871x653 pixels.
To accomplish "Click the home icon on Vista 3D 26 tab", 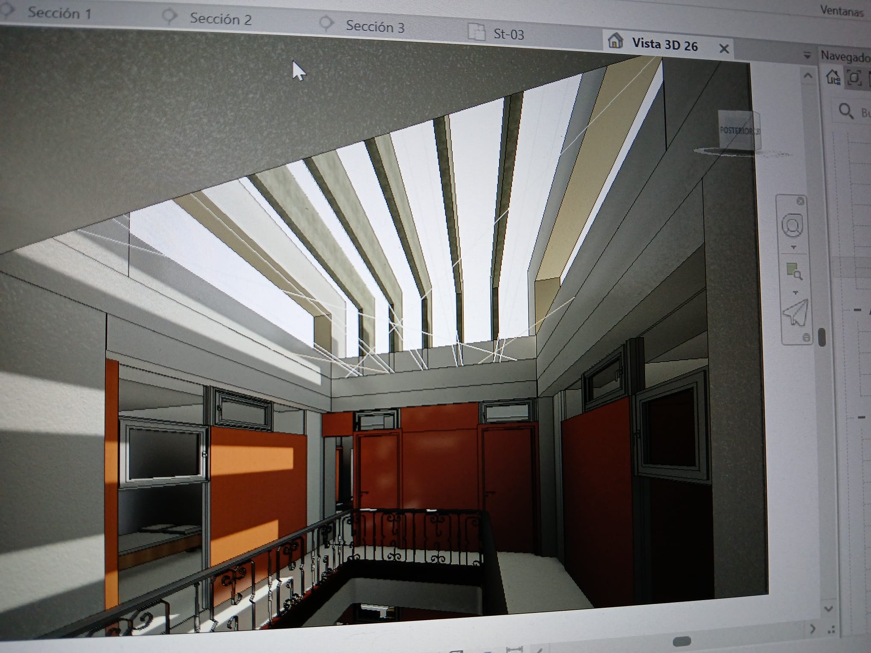I will (615, 41).
